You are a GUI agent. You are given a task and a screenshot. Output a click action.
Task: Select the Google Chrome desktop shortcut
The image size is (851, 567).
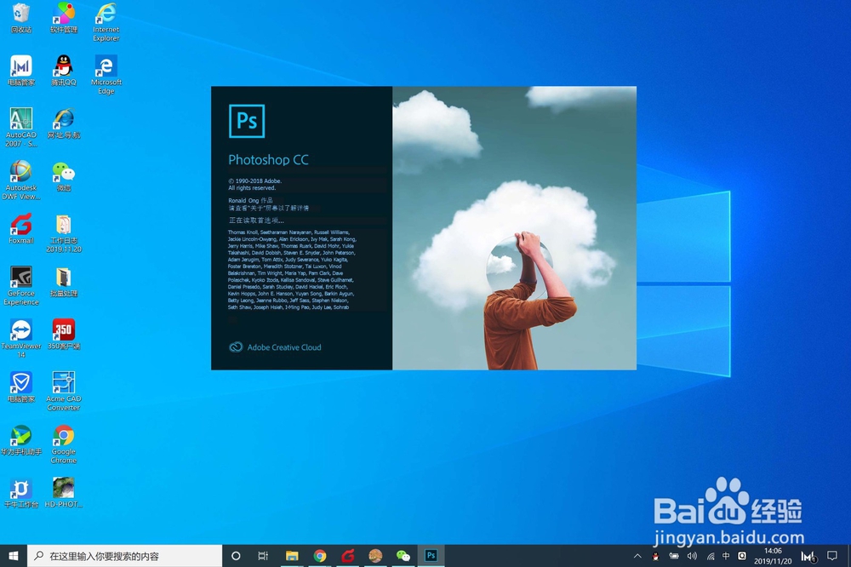pyautogui.click(x=64, y=444)
